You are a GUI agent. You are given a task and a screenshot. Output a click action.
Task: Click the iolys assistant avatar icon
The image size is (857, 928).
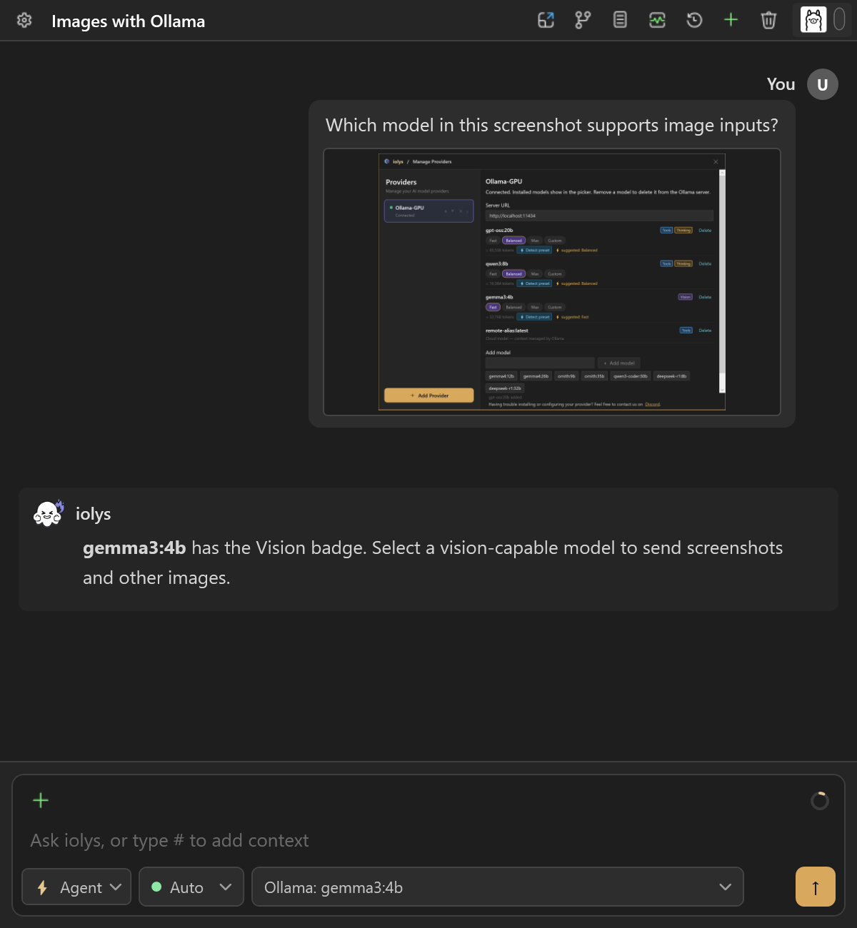48,513
